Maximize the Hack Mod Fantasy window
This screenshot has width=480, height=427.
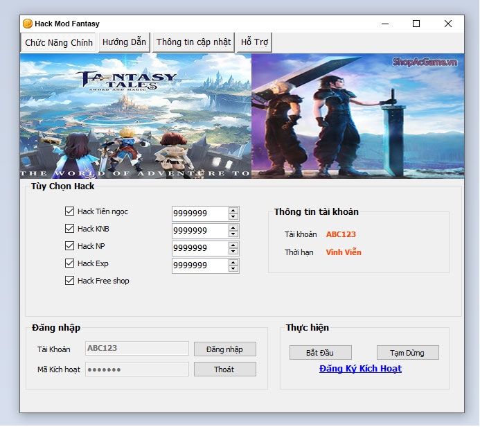coord(416,24)
